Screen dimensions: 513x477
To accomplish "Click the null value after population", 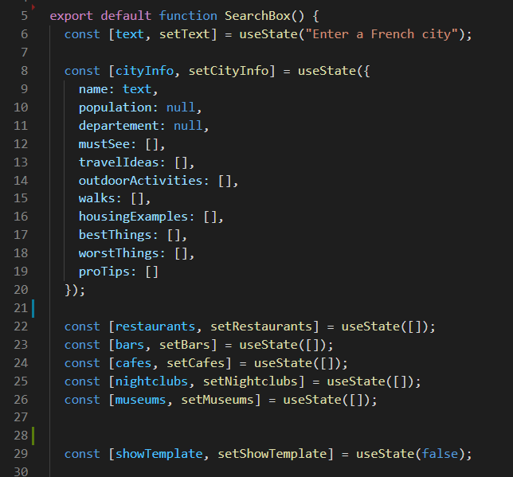I will click(181, 108).
